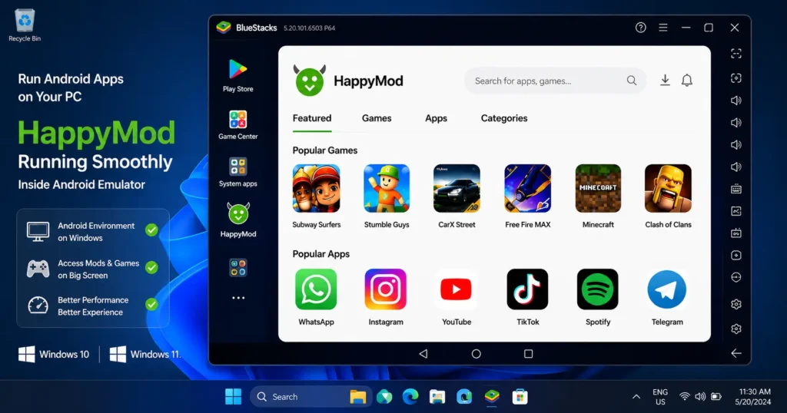
Task: Open Wi-Fi network tray icon
Action: pyautogui.click(x=684, y=396)
